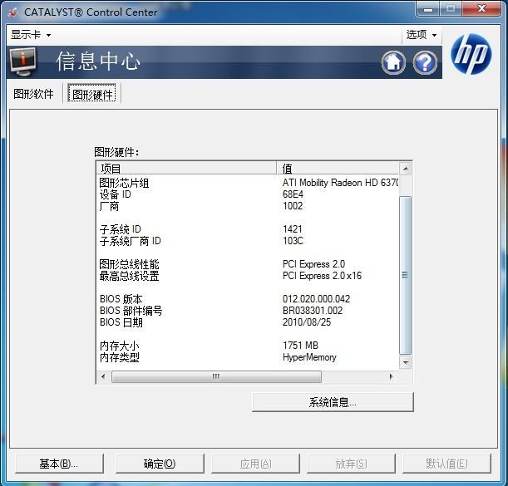
Task: Select the BIOS 部件编号 row label
Action: 131,311
